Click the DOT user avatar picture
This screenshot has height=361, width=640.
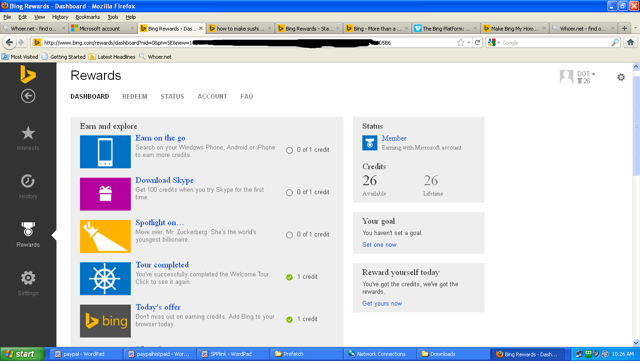pos(567,77)
